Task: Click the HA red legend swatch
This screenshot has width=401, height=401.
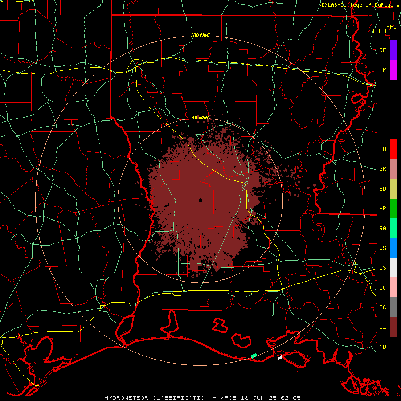Action: point(393,149)
